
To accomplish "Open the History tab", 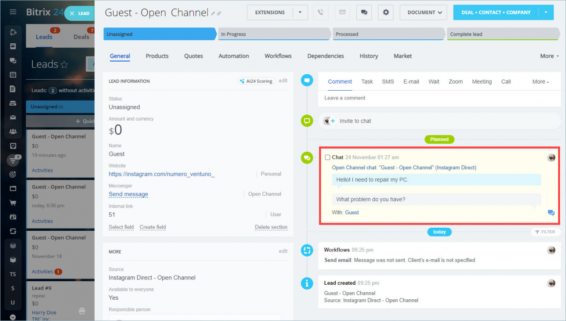I will click(369, 56).
